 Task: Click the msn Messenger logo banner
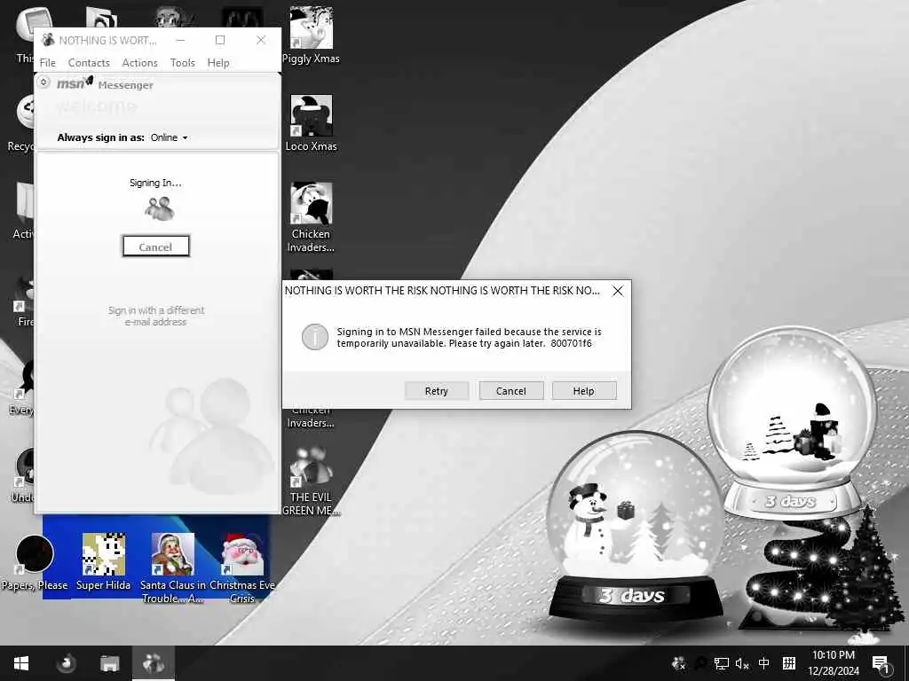click(106, 84)
